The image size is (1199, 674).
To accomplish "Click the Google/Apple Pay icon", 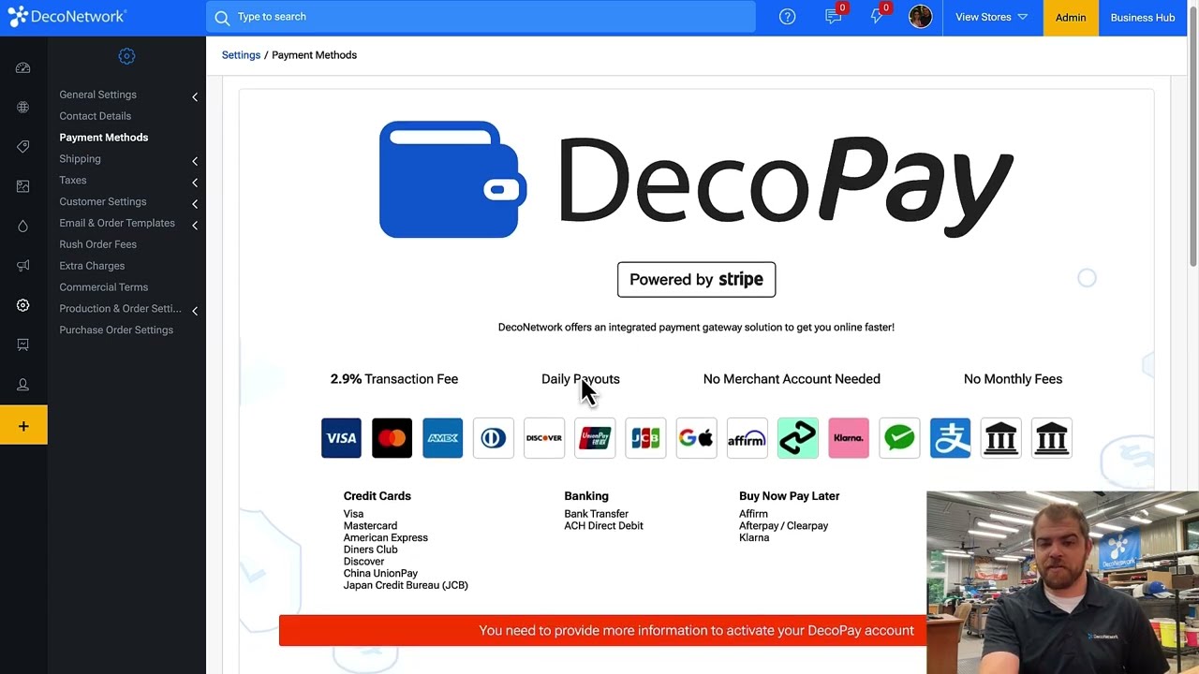I will coord(696,438).
